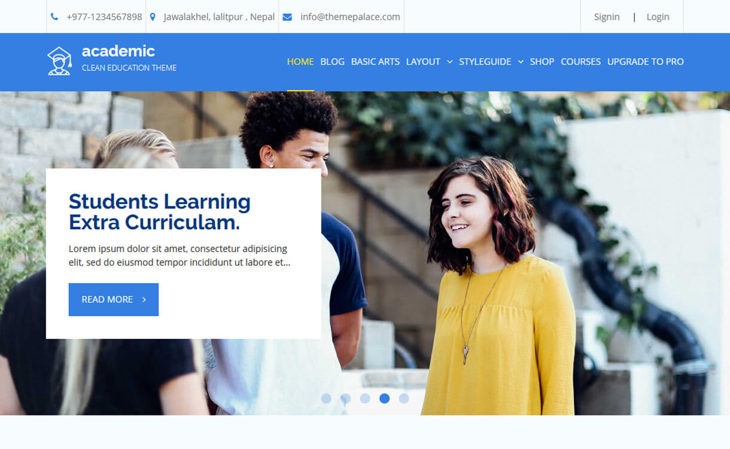The width and height of the screenshot is (730, 449).
Task: Select the second slider dot
Action: [345, 398]
